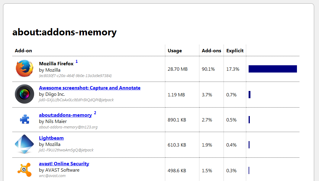This screenshot has height=181, width=319.
Task: Open the avast! Online Security link
Action: (64, 164)
